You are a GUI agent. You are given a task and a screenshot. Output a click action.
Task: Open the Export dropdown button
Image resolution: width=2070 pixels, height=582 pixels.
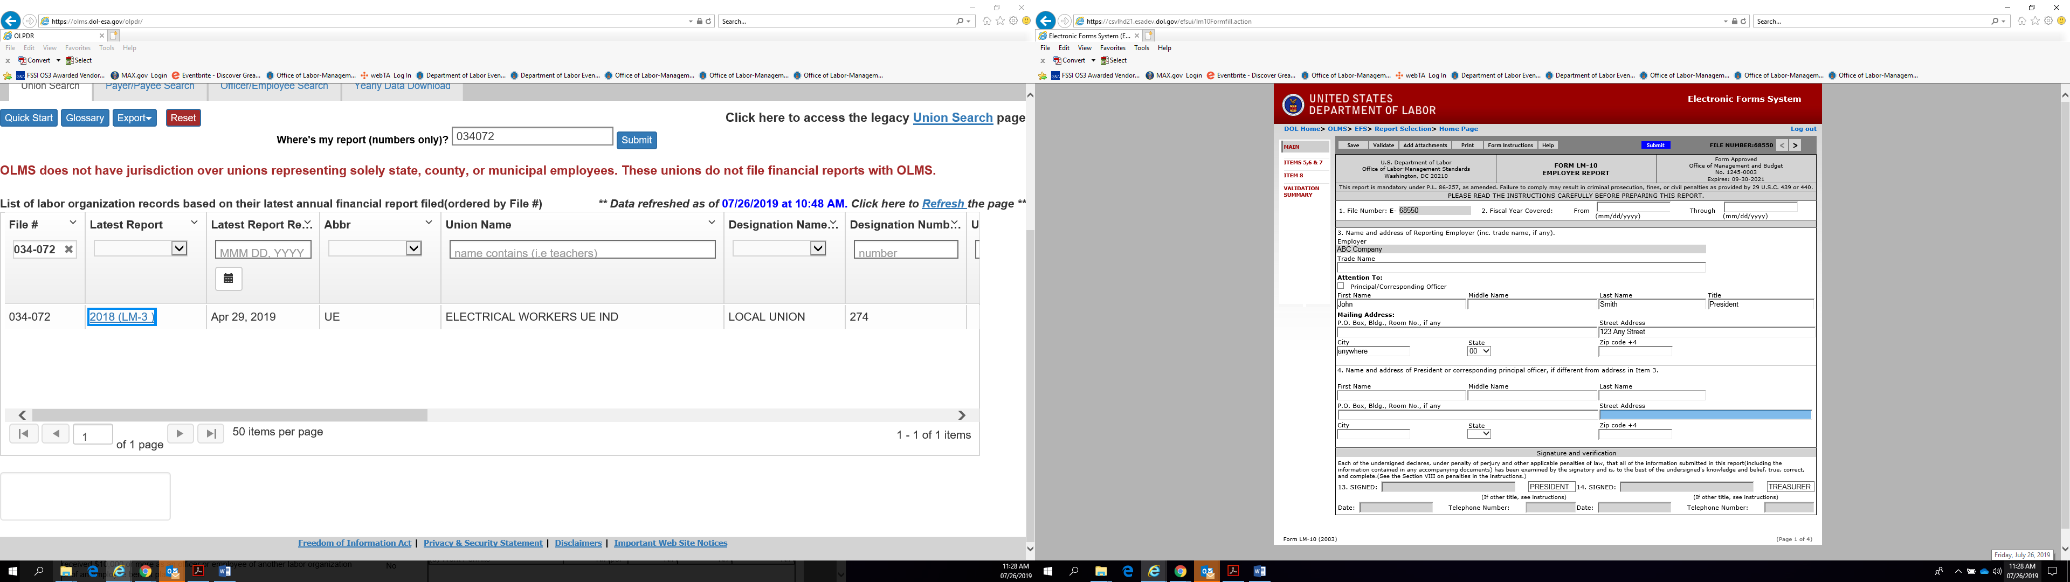(134, 118)
